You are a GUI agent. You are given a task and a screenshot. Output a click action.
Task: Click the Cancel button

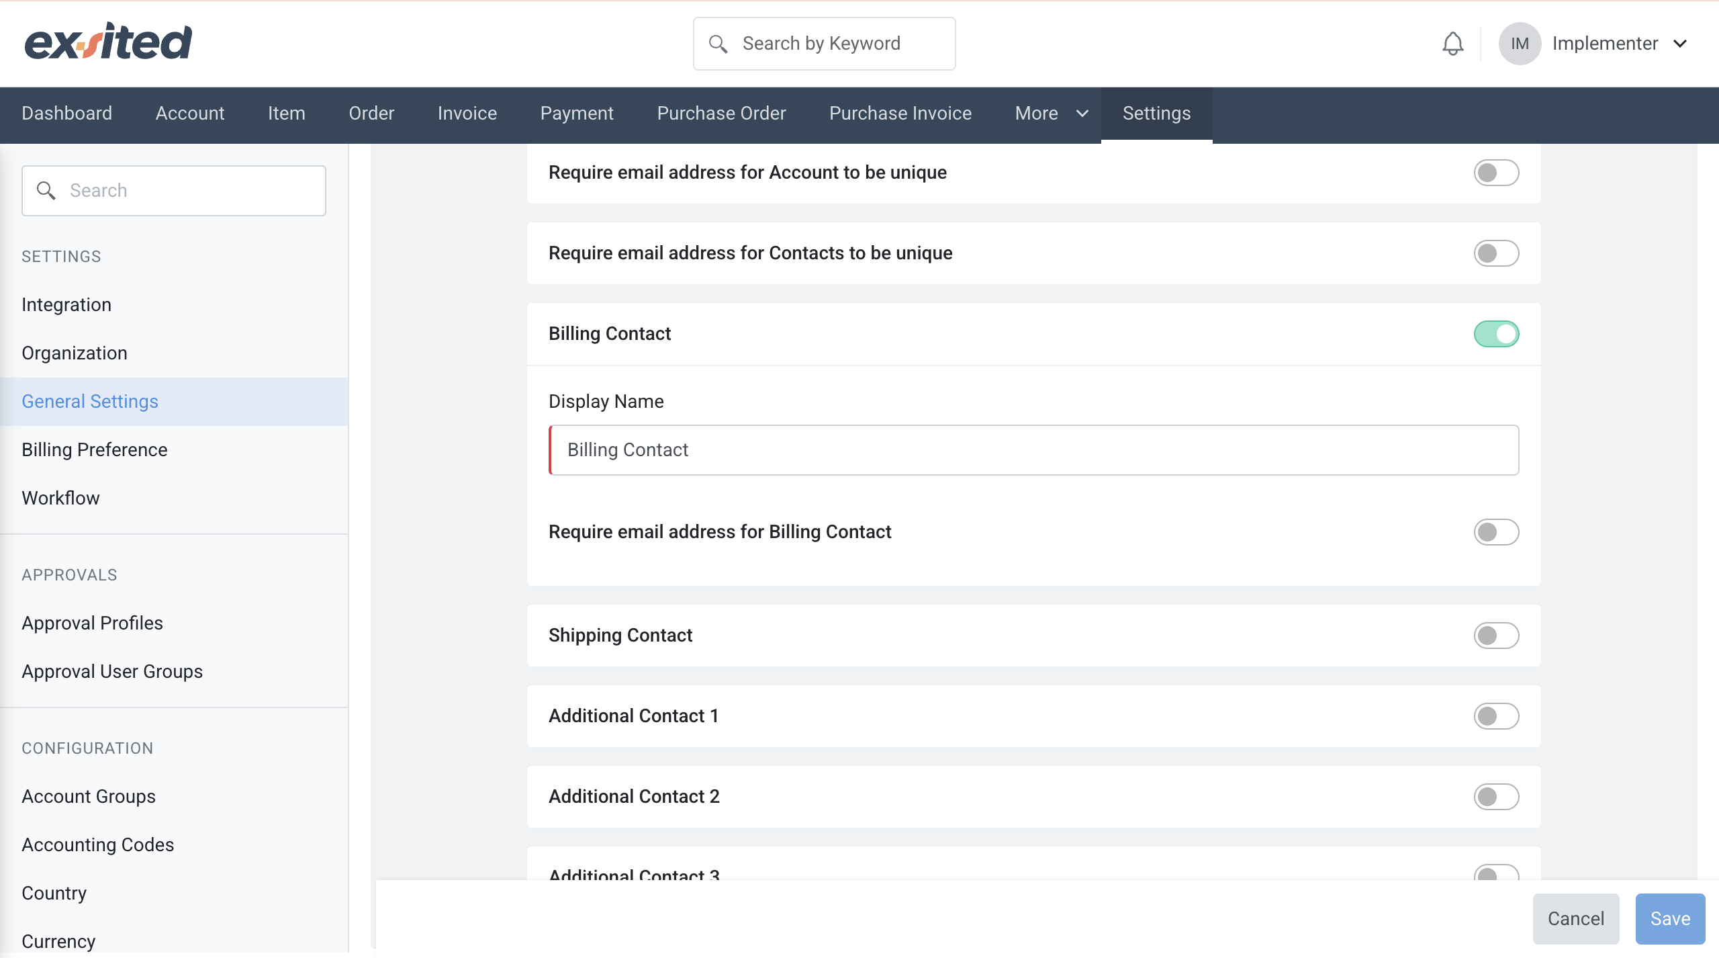click(x=1576, y=918)
